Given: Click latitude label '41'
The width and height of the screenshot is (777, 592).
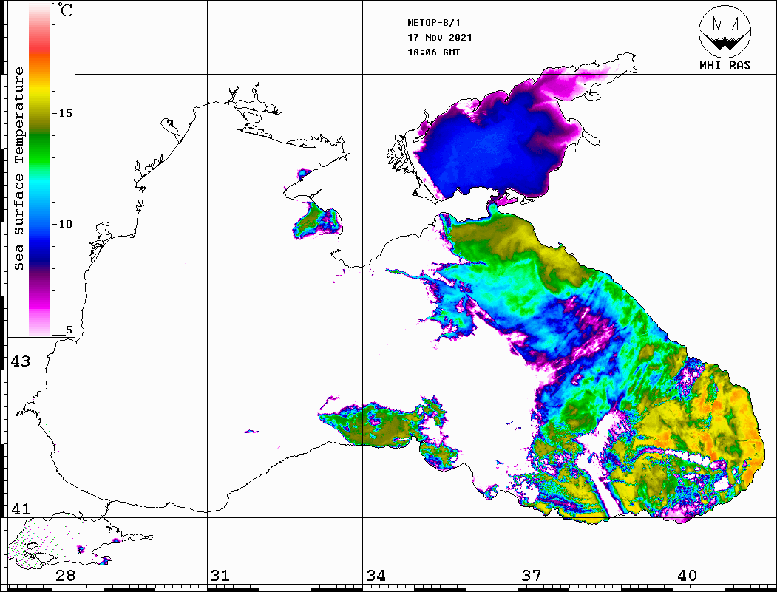Looking at the screenshot, I should pos(21,509).
